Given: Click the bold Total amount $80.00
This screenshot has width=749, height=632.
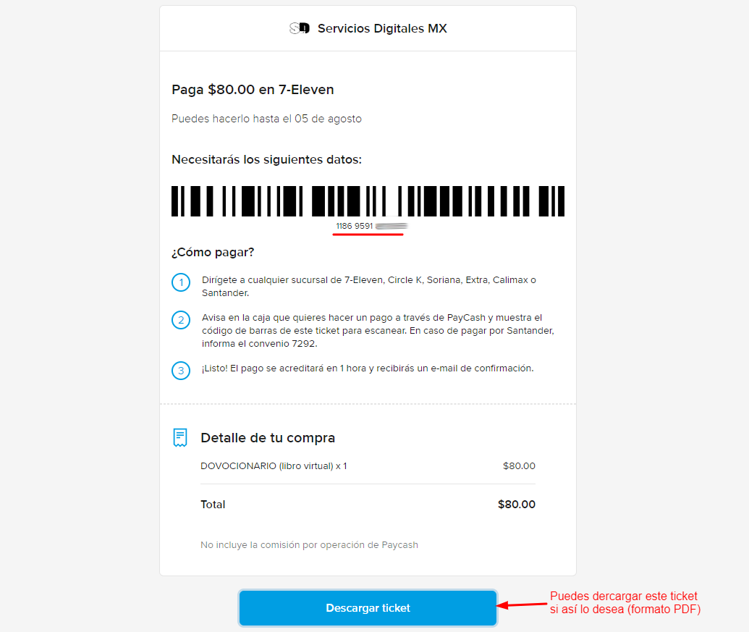Looking at the screenshot, I should point(517,505).
